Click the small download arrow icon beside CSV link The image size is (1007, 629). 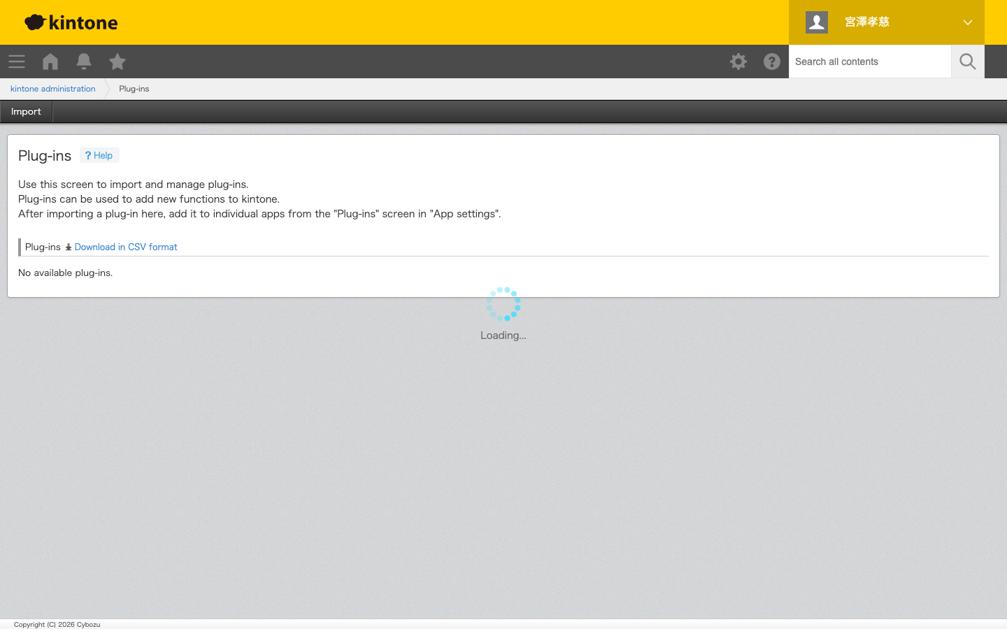coord(69,247)
